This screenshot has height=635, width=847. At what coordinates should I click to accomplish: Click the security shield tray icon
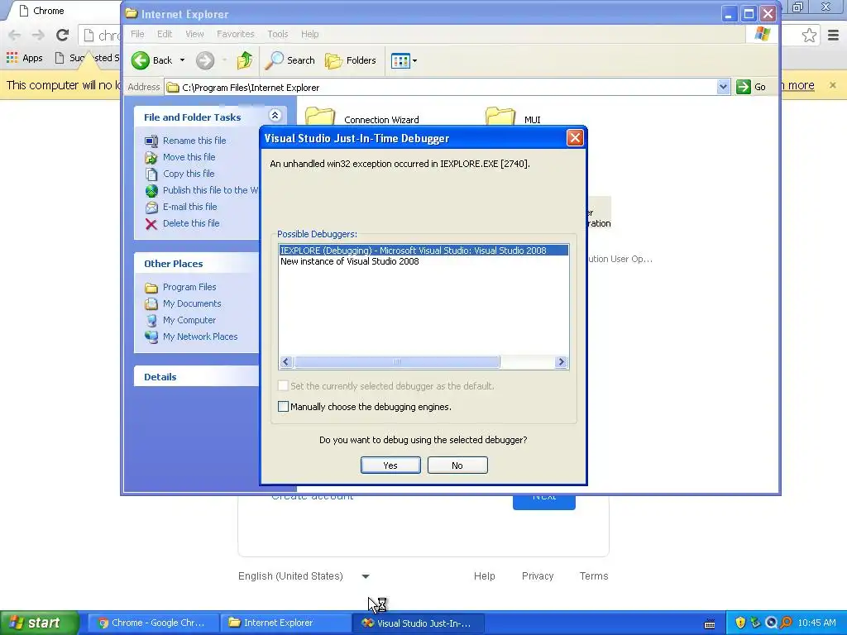point(740,623)
